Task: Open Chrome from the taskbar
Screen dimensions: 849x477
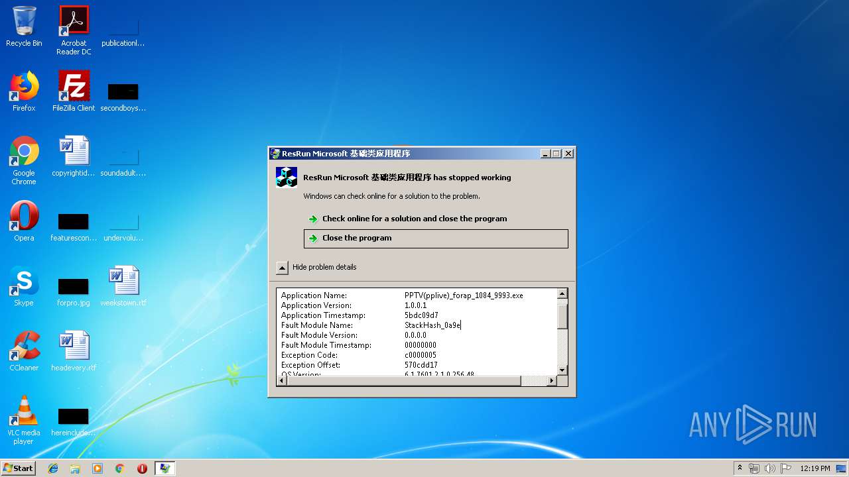Action: (120, 468)
